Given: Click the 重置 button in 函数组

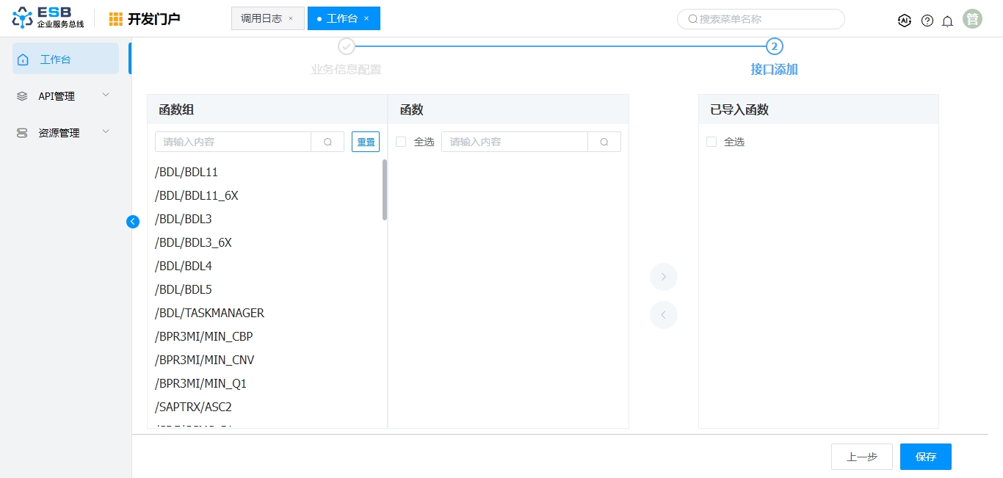Looking at the screenshot, I should click(x=366, y=142).
